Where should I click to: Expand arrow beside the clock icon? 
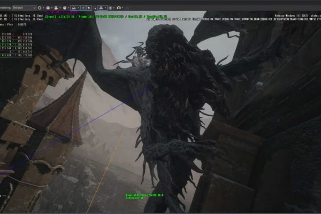pos(68,8)
